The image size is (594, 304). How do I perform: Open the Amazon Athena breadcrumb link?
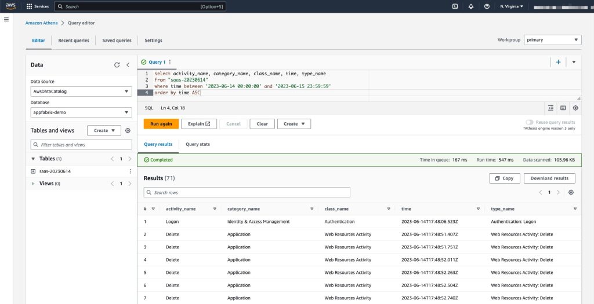(42, 23)
